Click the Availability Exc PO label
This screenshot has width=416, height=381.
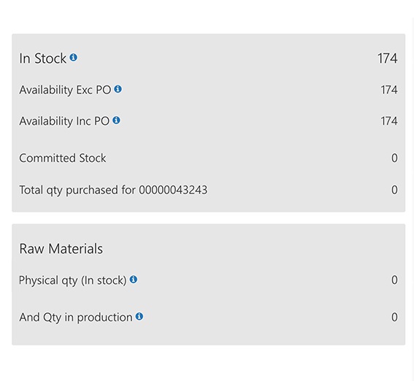pyautogui.click(x=65, y=90)
